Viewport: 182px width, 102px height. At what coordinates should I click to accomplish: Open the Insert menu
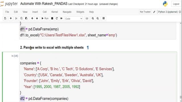[x=35, y=12]
